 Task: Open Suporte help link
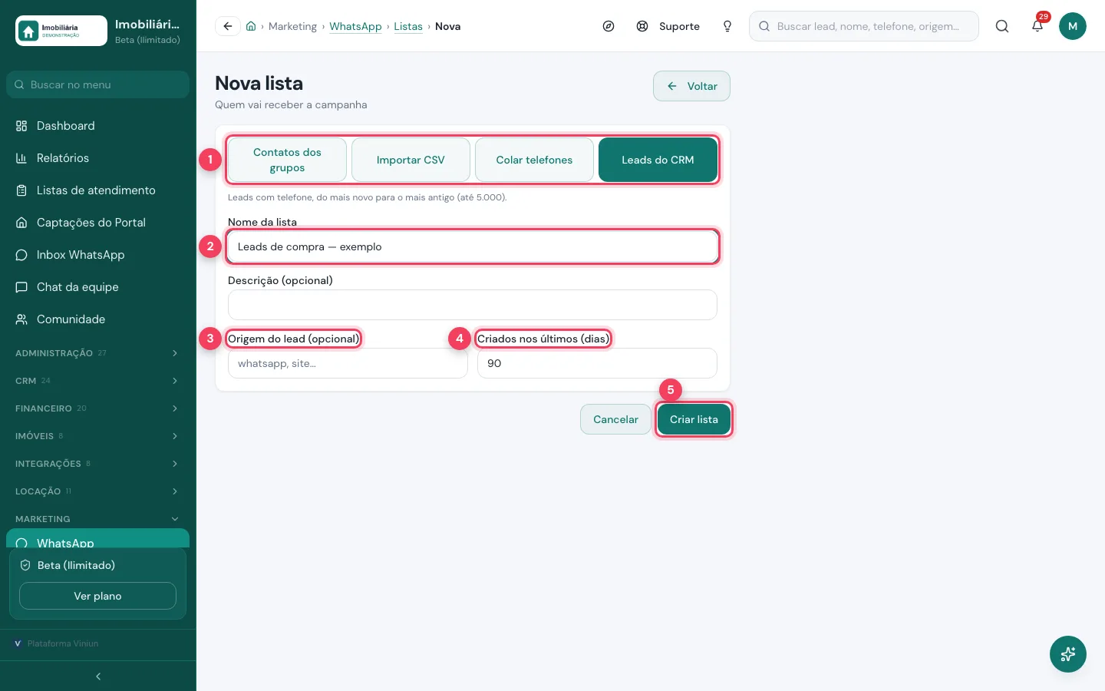(x=668, y=26)
